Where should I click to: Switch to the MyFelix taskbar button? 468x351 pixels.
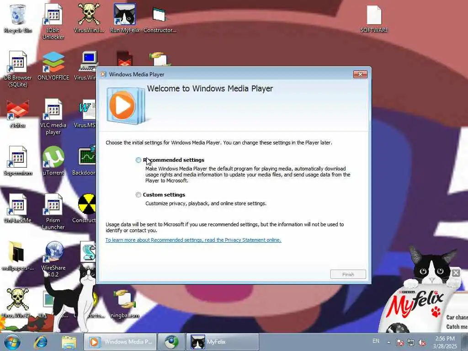point(223,342)
